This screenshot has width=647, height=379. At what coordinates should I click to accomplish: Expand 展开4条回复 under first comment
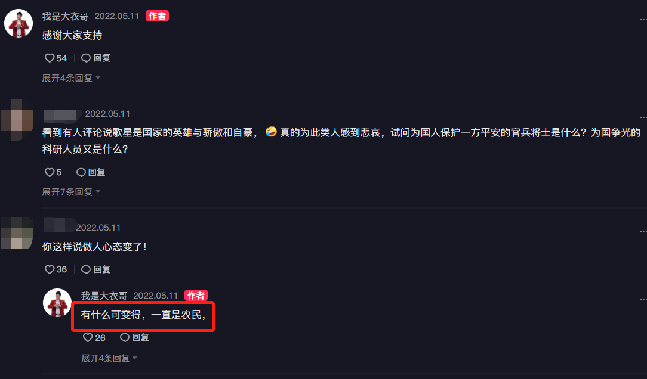point(71,78)
